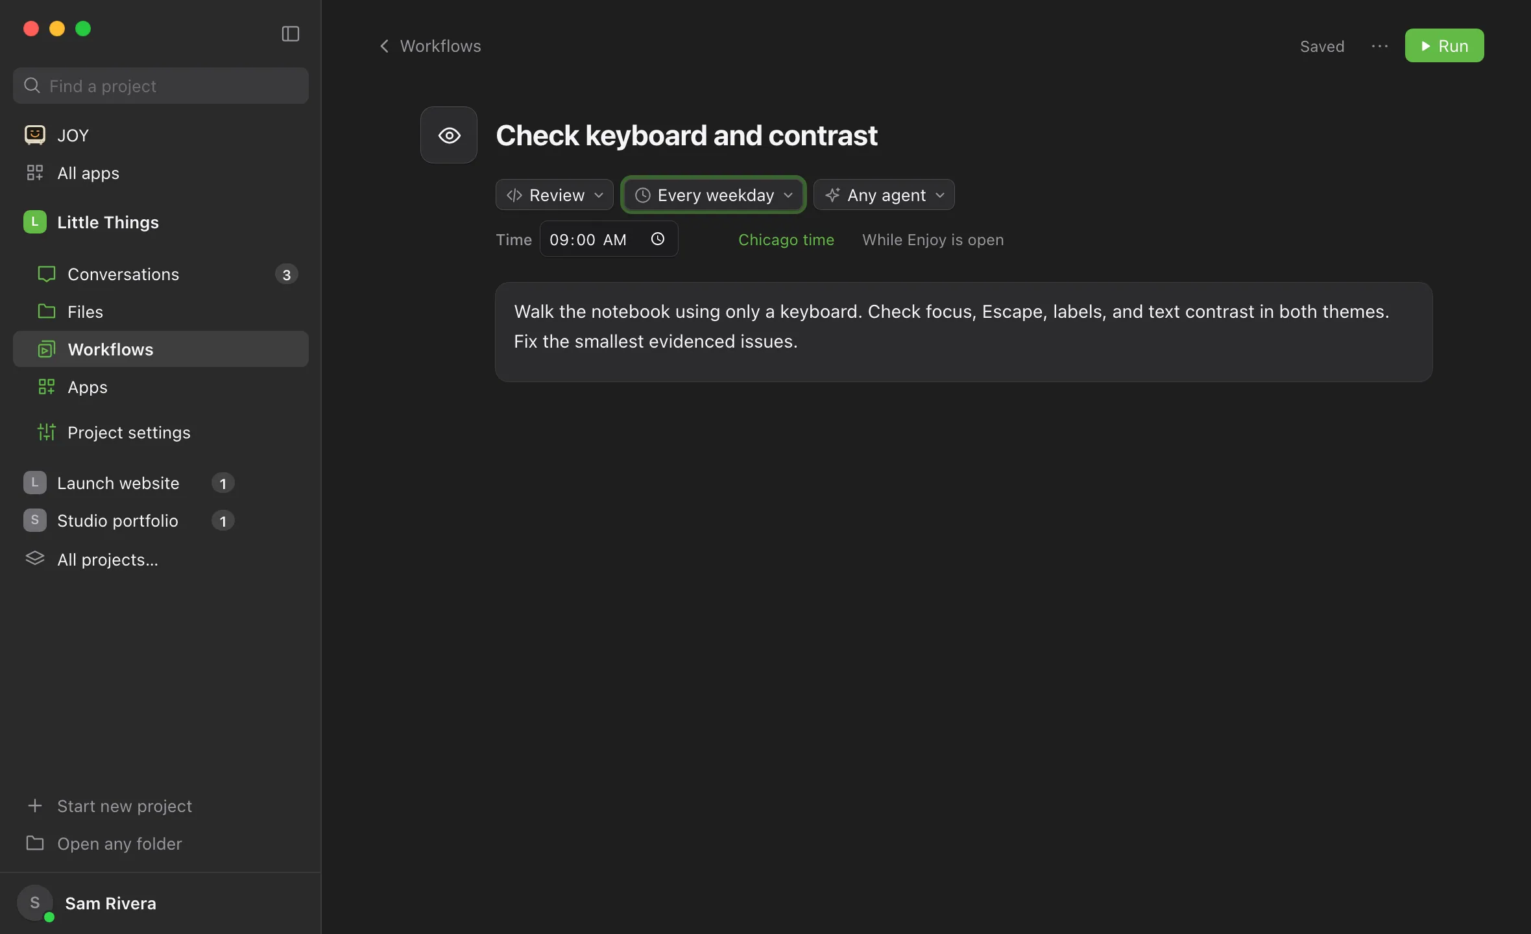Click the eye icon beside workflow title

coord(449,135)
